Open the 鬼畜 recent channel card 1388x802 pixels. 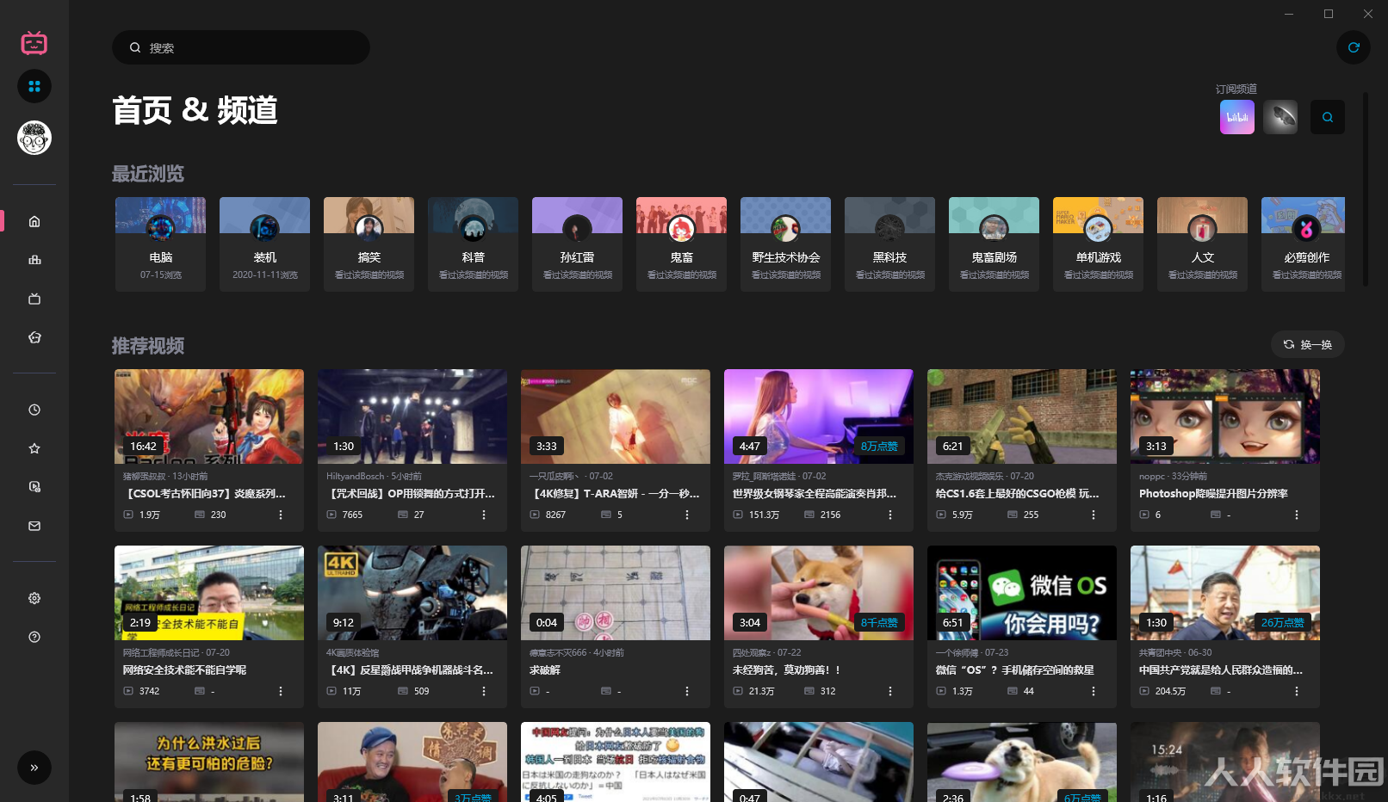pyautogui.click(x=681, y=244)
